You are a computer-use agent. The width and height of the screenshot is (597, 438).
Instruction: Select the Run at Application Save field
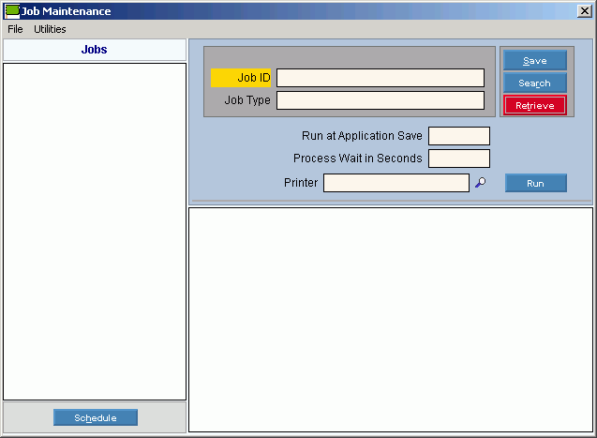(x=458, y=136)
